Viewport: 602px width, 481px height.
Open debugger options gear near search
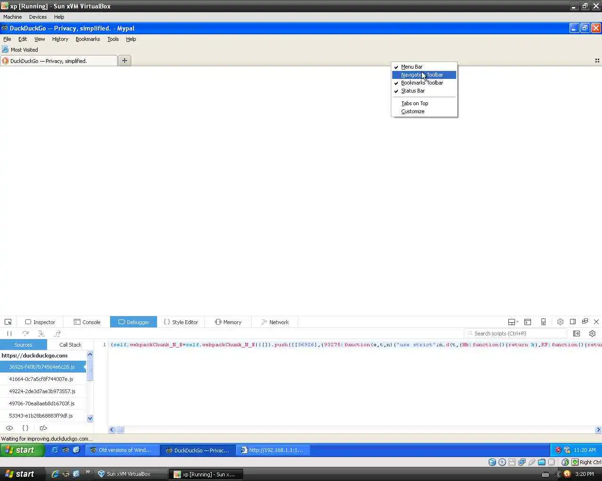point(593,334)
